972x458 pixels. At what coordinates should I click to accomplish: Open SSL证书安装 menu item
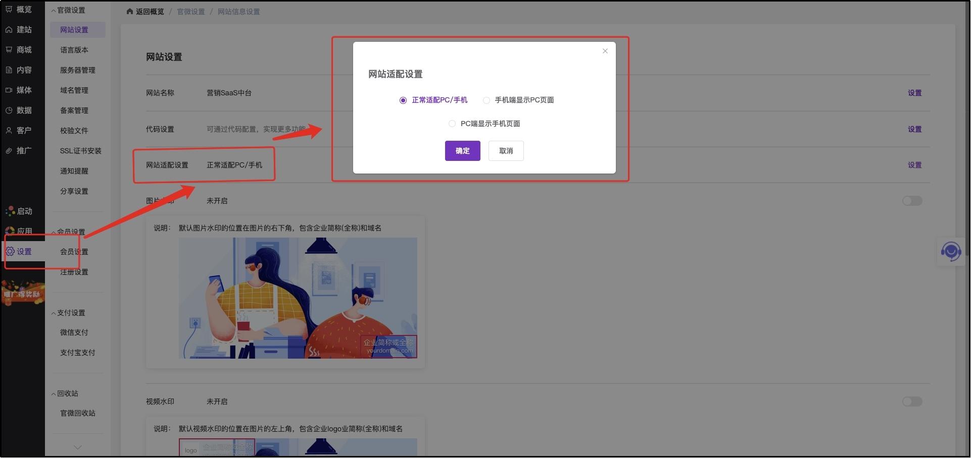81,151
